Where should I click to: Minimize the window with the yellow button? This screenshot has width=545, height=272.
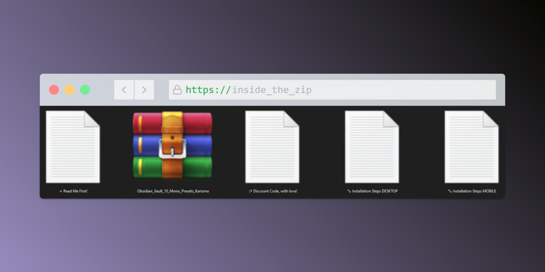[x=69, y=90]
